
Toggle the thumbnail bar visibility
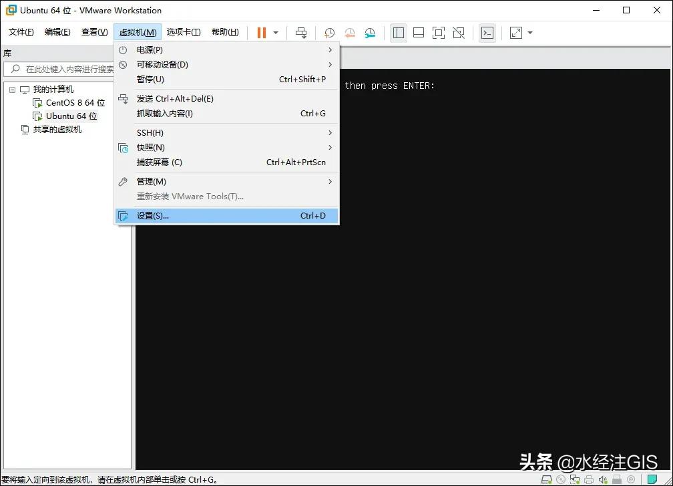[418, 32]
